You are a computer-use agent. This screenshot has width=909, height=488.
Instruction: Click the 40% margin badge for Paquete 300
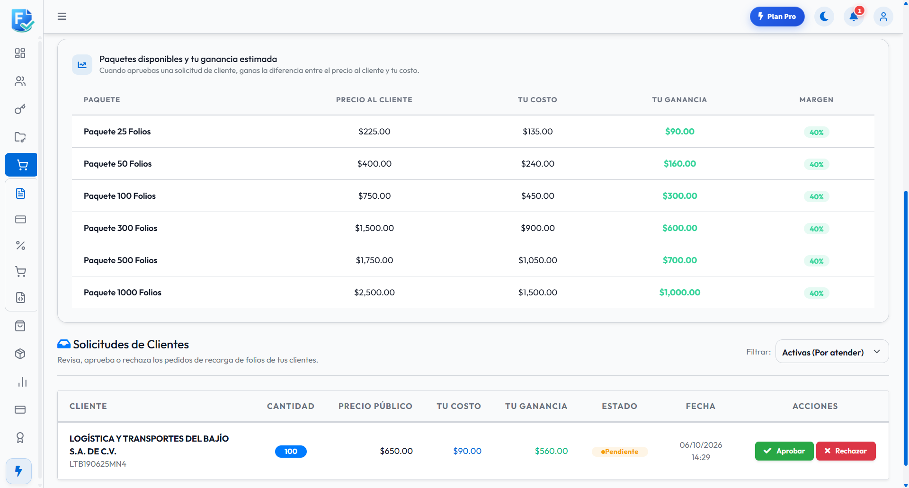point(816,229)
